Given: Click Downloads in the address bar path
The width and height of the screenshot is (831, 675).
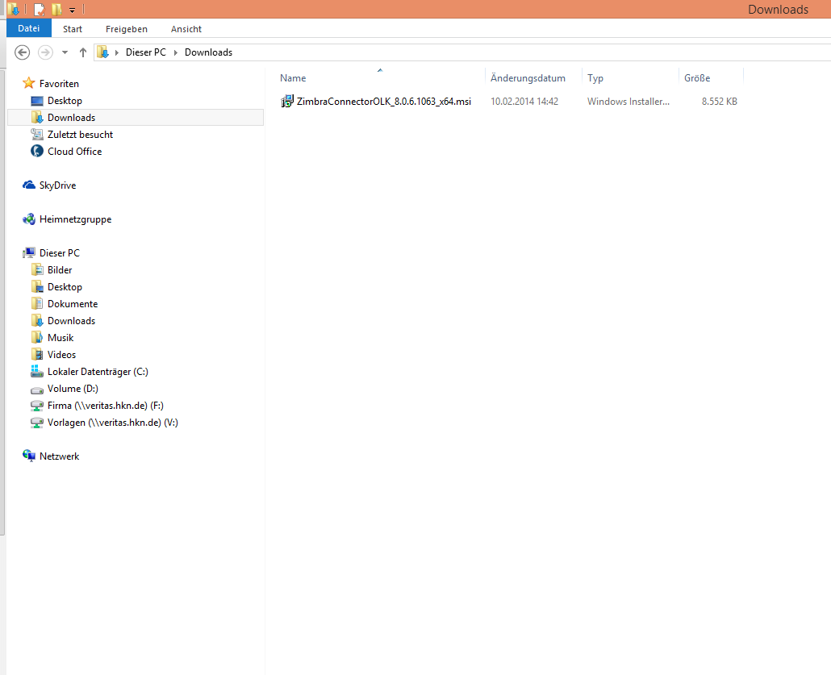Looking at the screenshot, I should point(208,52).
